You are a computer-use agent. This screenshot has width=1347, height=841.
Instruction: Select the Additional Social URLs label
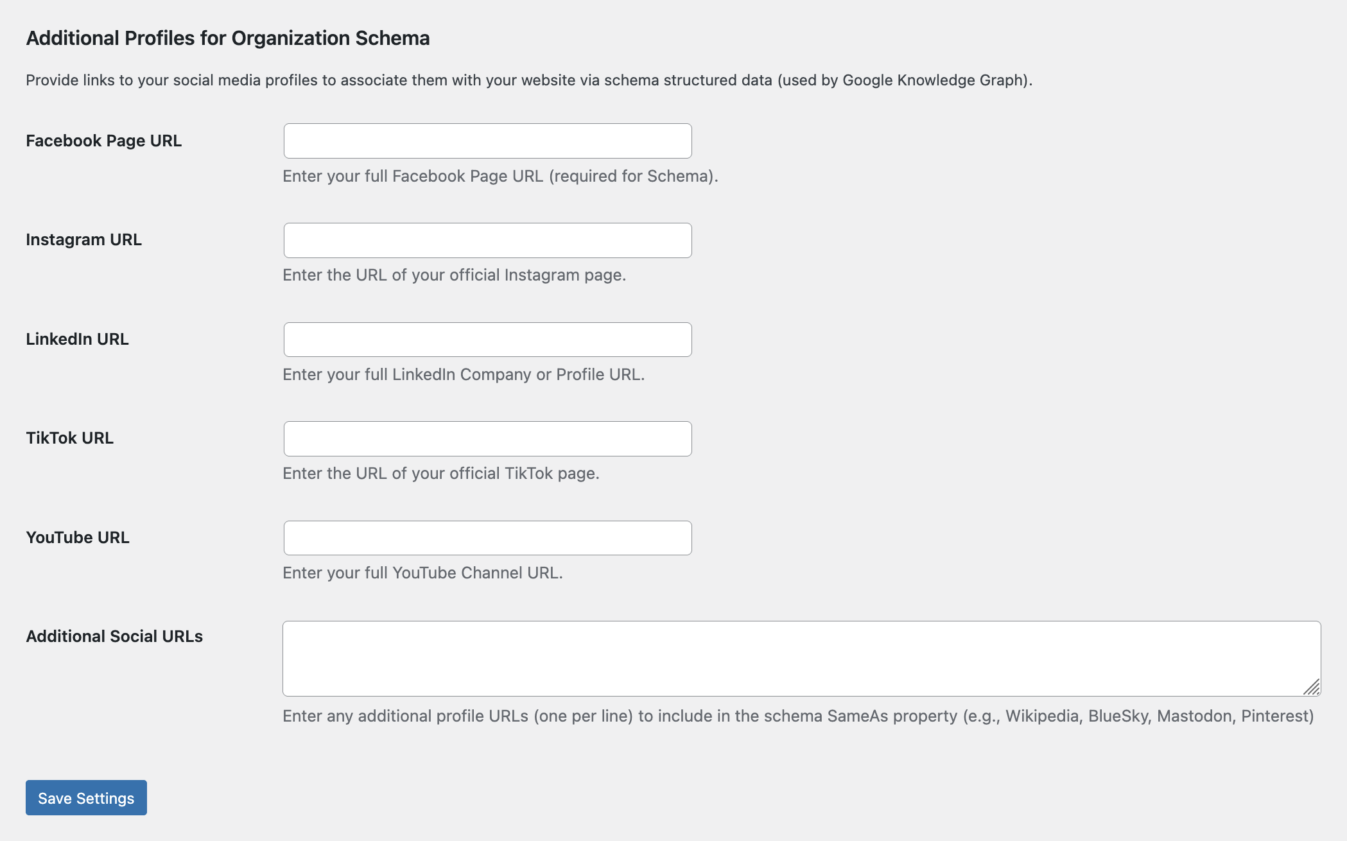pyautogui.click(x=114, y=636)
